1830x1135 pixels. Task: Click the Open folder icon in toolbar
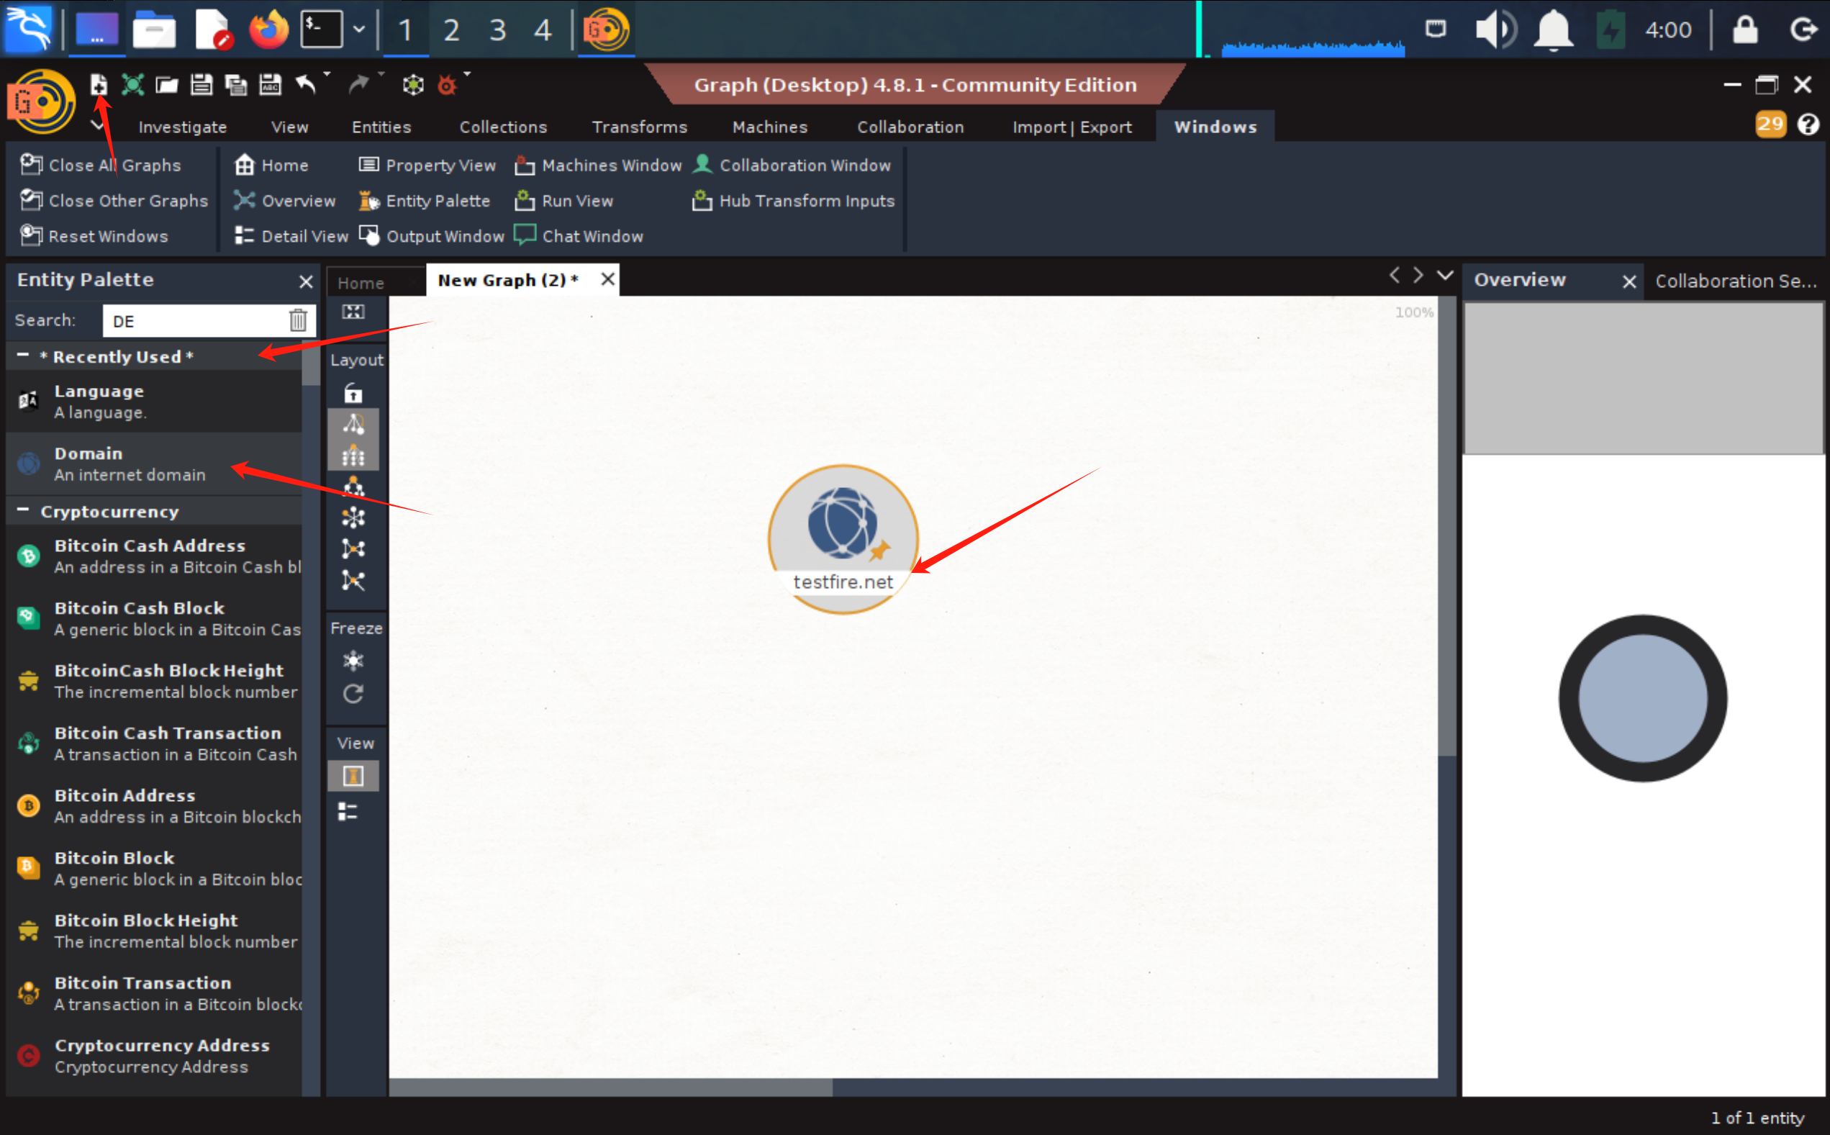[x=167, y=84]
